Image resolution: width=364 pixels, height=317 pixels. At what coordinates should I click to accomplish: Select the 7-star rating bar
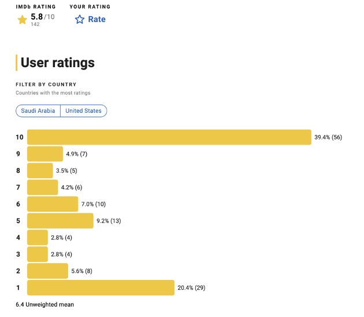point(42,187)
